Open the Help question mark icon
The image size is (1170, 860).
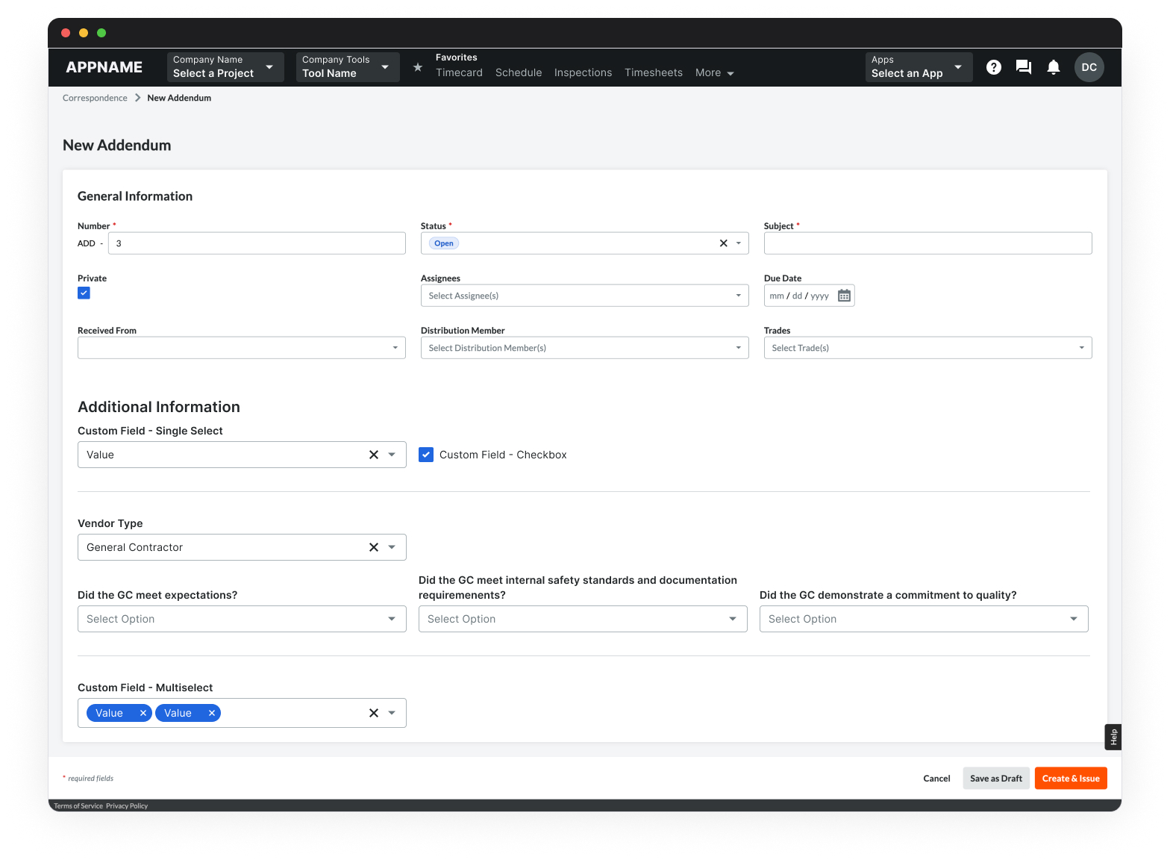tap(993, 67)
